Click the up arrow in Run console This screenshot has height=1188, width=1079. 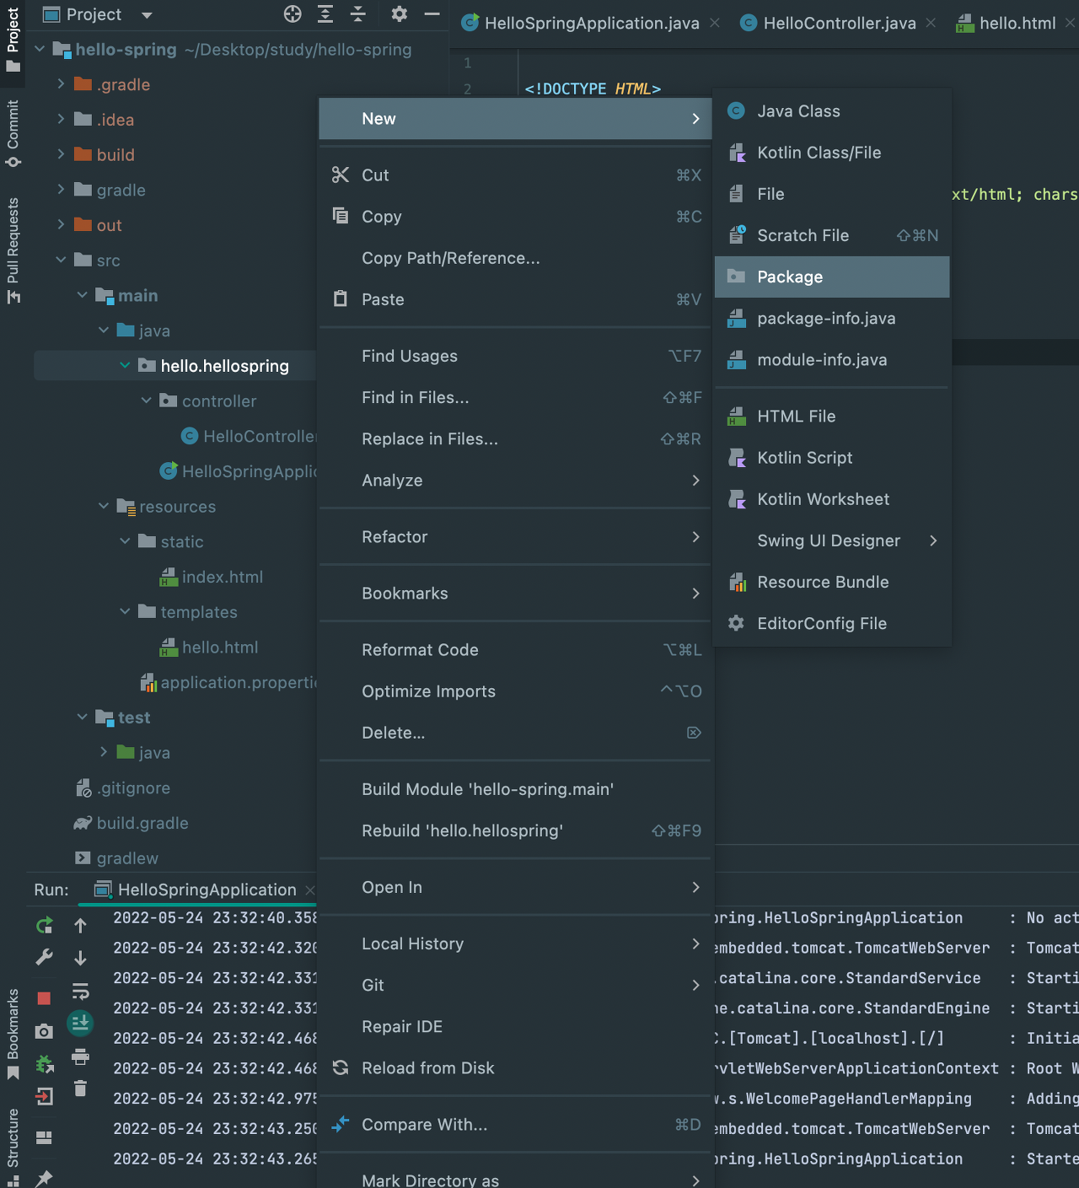tap(80, 926)
